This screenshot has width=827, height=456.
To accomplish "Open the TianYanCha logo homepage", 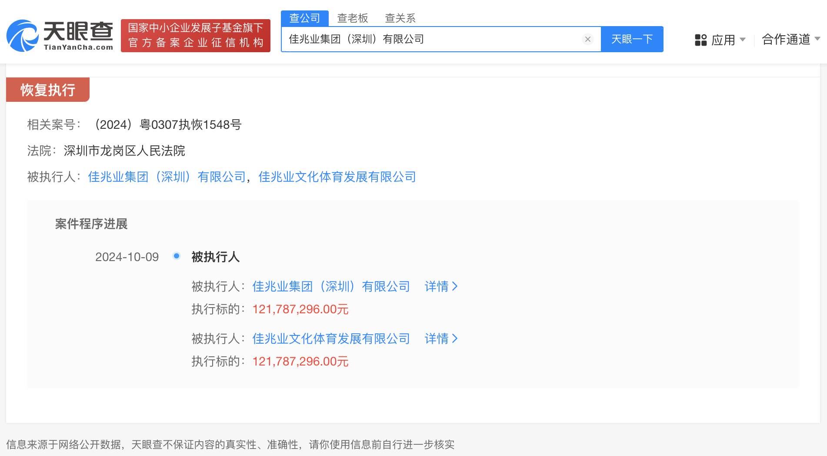I will (60, 36).
